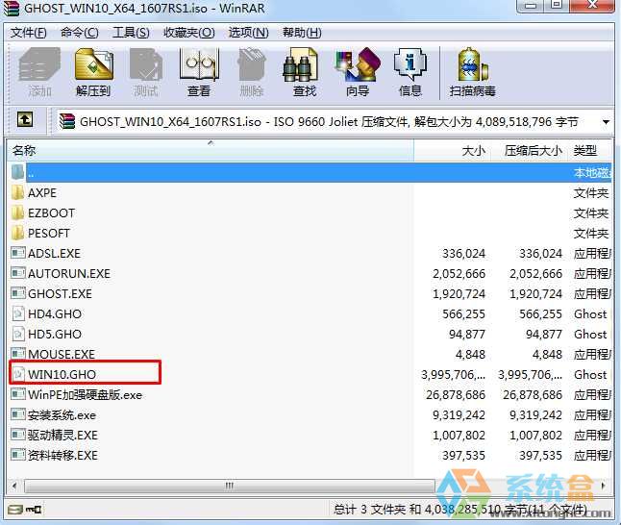Click the WinPE加强硬盘版.exe file icon

point(18,394)
